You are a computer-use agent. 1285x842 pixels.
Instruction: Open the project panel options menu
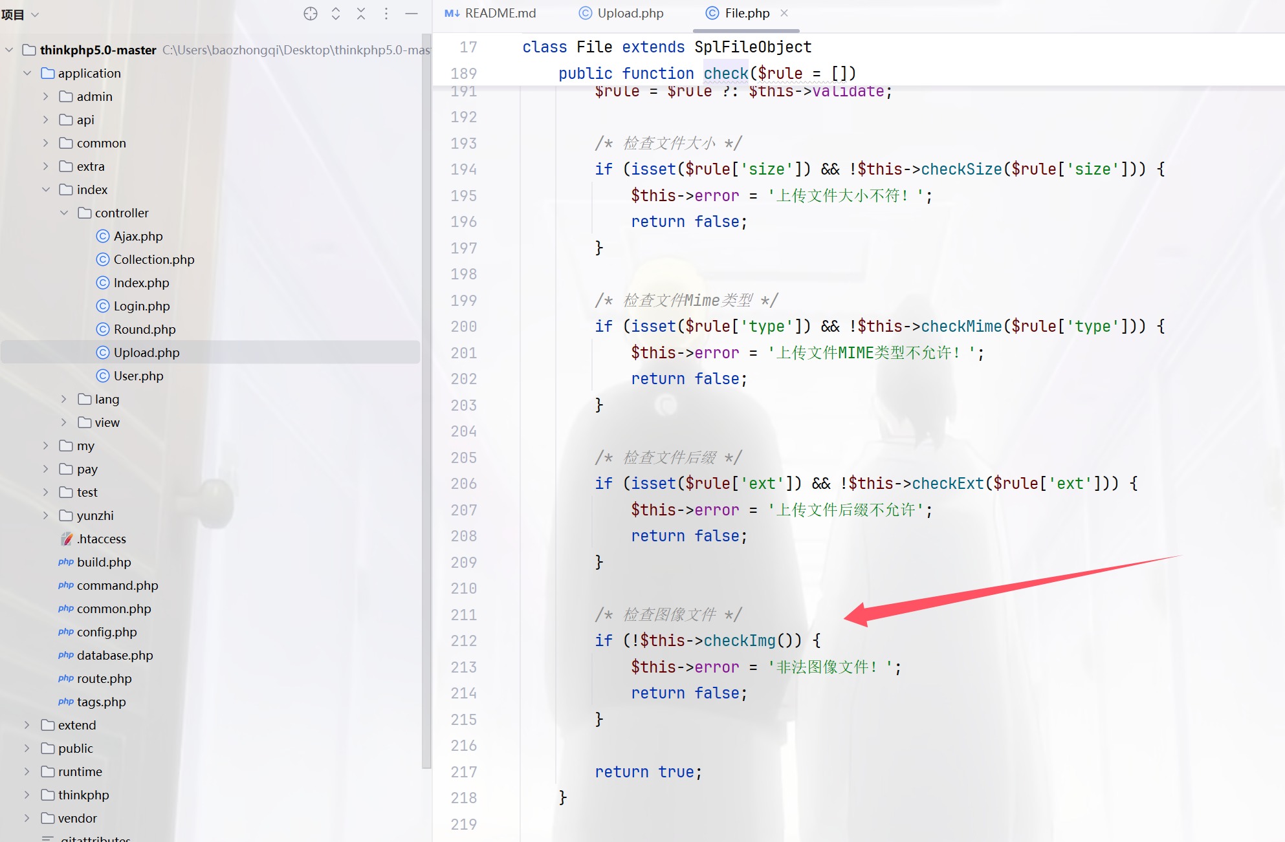point(386,14)
